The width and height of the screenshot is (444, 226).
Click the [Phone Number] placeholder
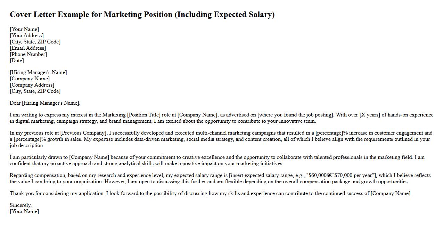28,54
